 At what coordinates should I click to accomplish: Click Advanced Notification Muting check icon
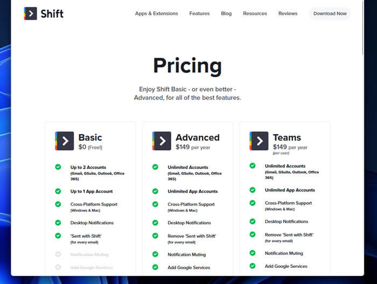point(155,254)
